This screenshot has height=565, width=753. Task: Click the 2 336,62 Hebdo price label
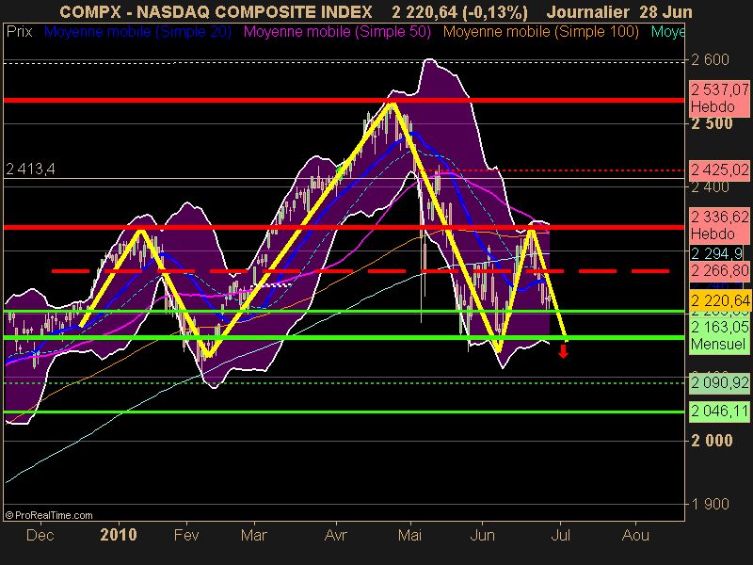(719, 225)
